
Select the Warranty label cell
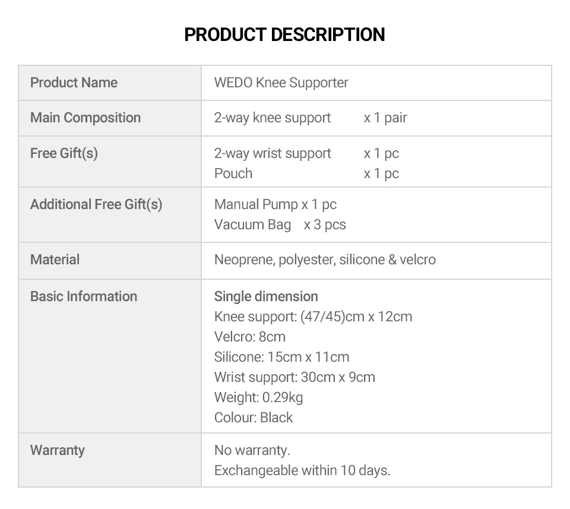tap(110, 460)
